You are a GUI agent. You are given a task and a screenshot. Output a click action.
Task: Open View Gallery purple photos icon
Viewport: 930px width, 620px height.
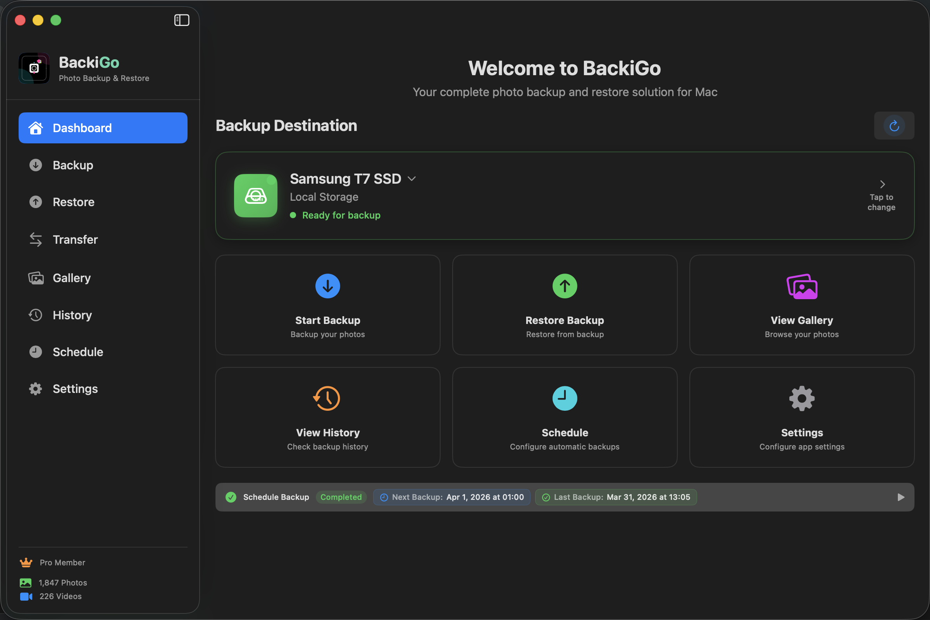[801, 287]
